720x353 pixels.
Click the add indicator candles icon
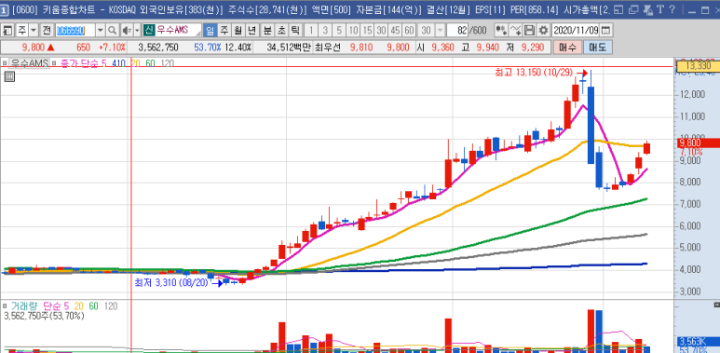coord(501,31)
